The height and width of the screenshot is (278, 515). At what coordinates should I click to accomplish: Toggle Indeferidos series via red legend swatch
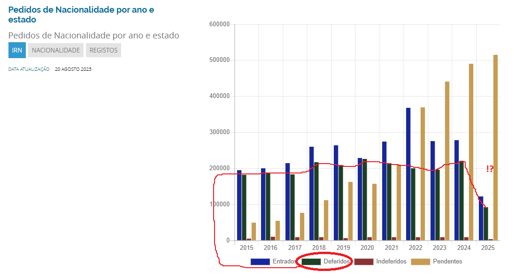click(363, 262)
